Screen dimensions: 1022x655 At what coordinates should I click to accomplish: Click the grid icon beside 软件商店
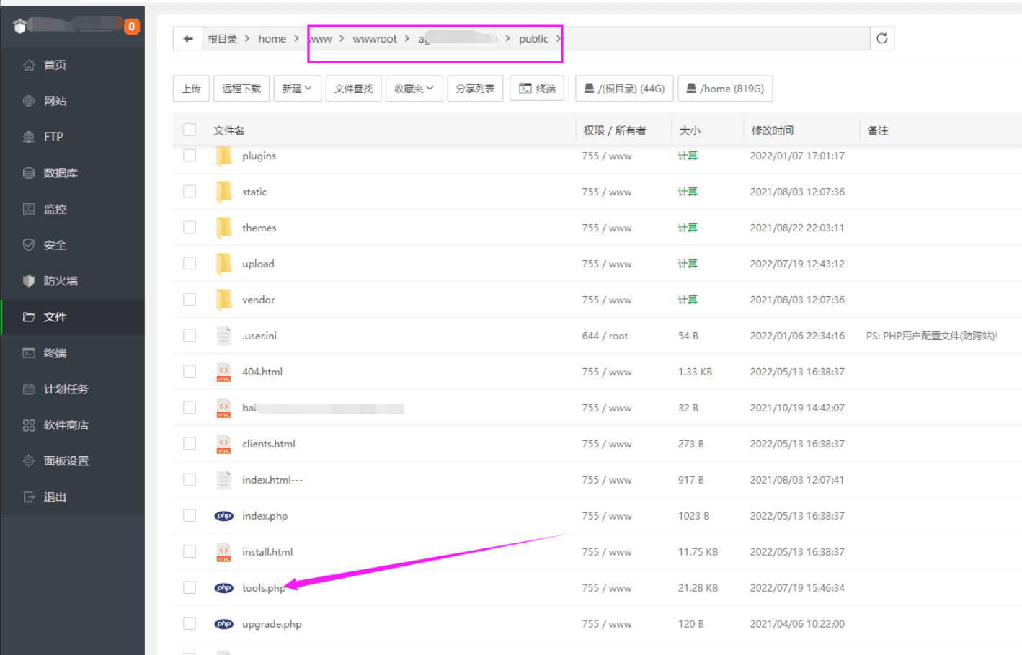point(29,425)
